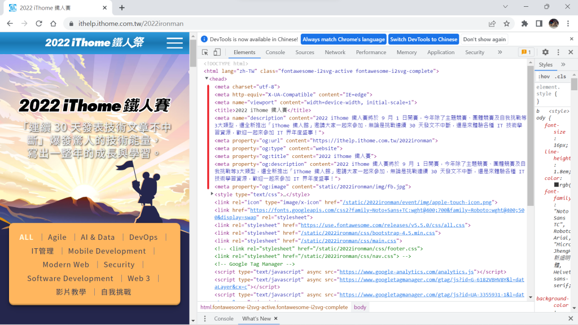578x325 pixels.
Task: Open the drawer three-dot menu
Action: pos(205,318)
